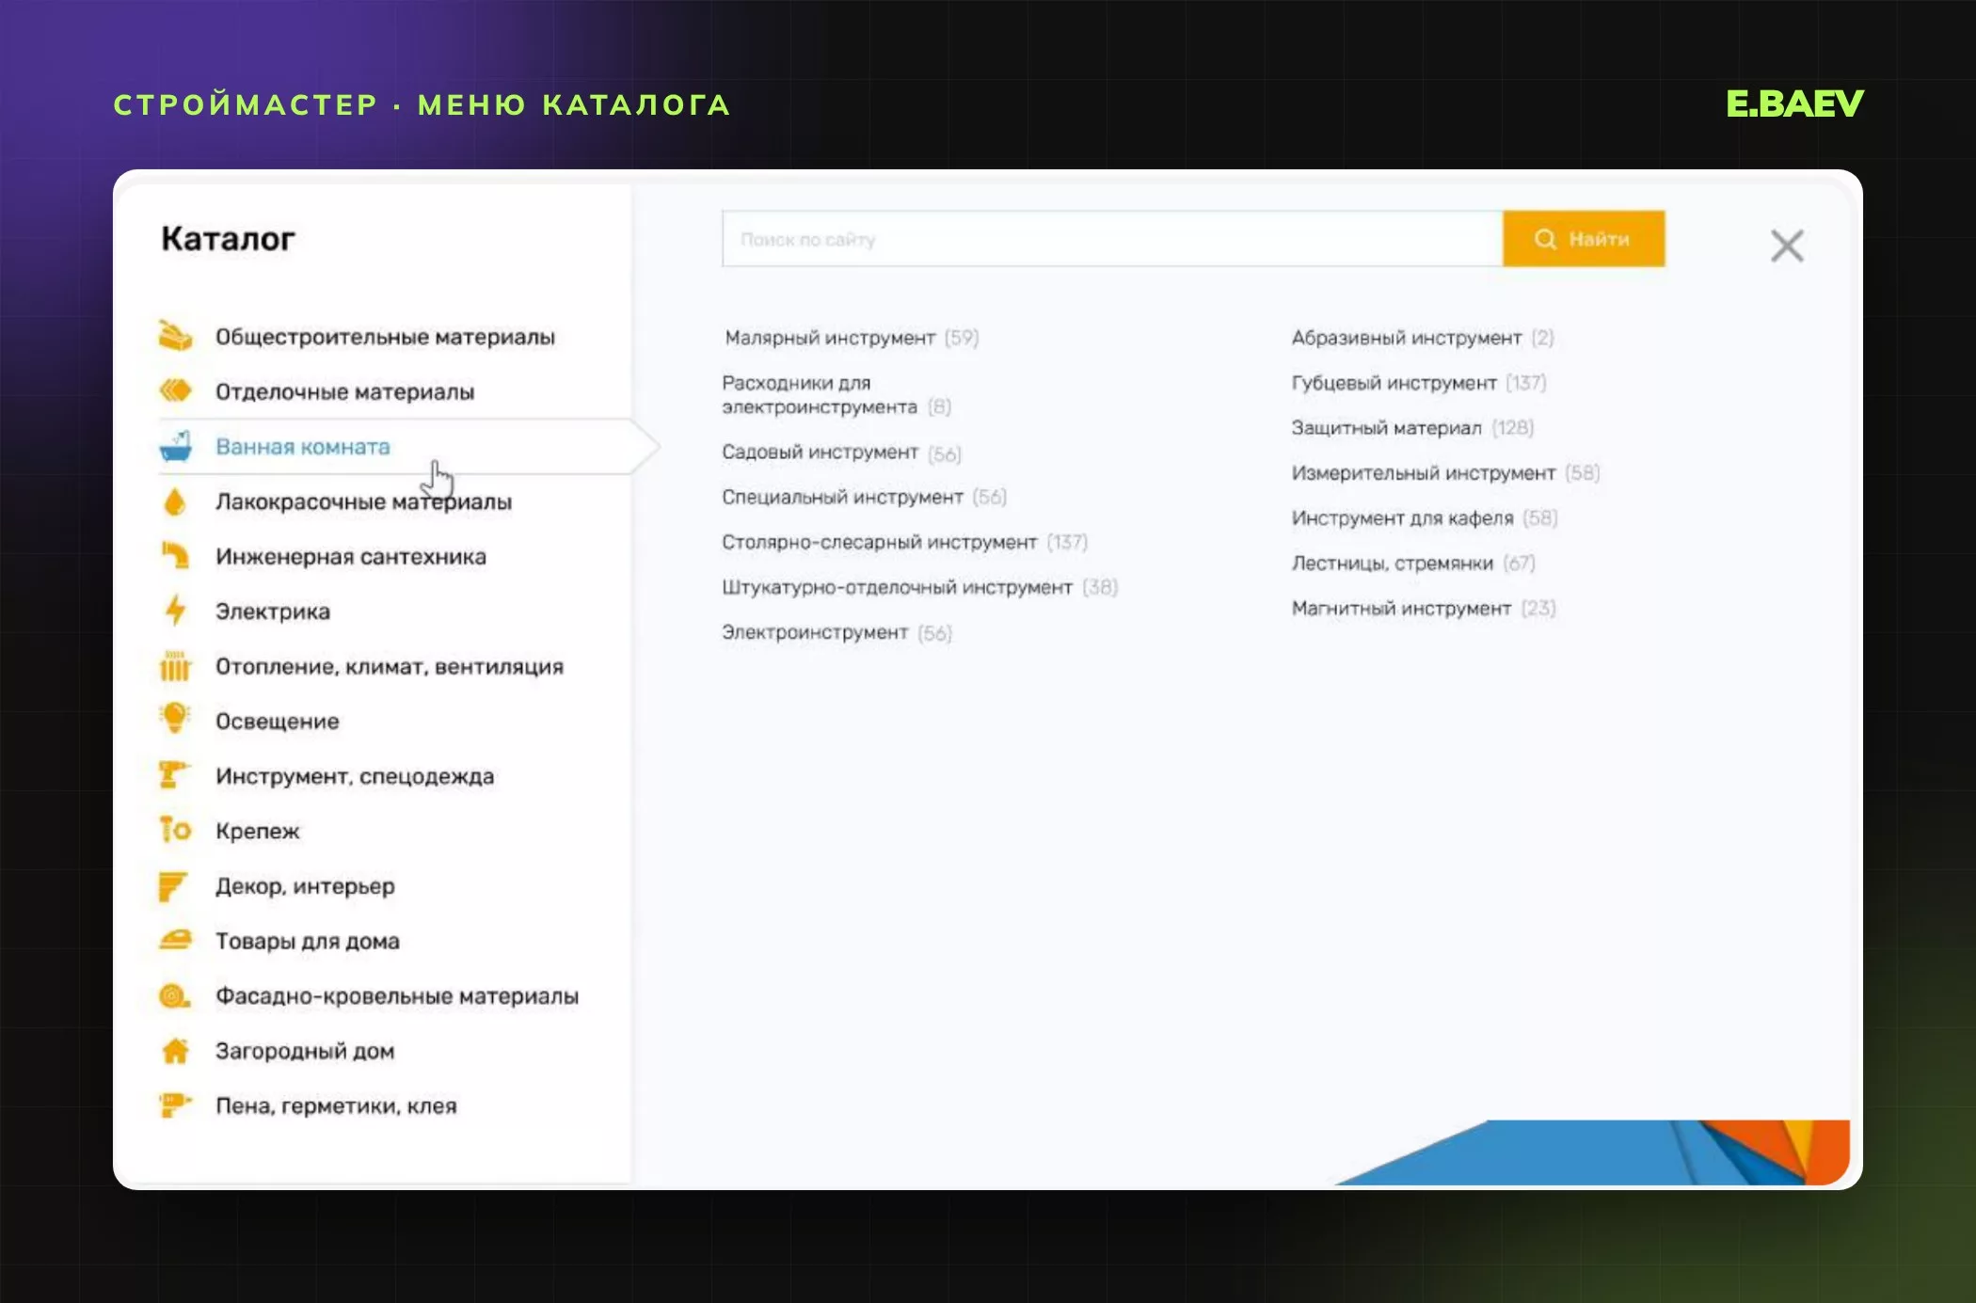The height and width of the screenshot is (1303, 1976).
Task: Open the Электрика category
Action: 273,612
